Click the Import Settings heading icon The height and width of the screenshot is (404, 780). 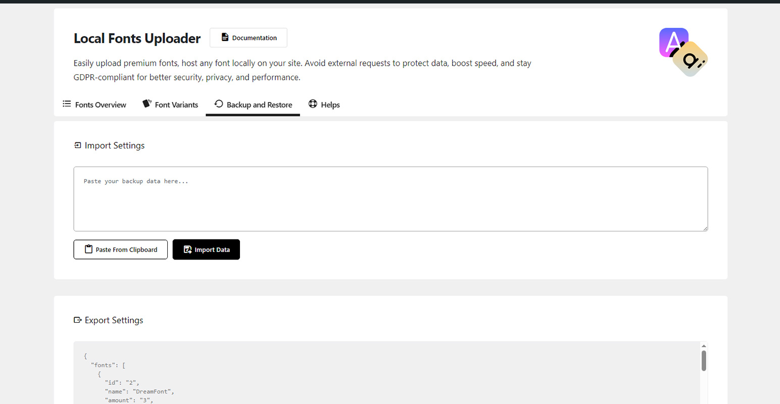coord(77,145)
